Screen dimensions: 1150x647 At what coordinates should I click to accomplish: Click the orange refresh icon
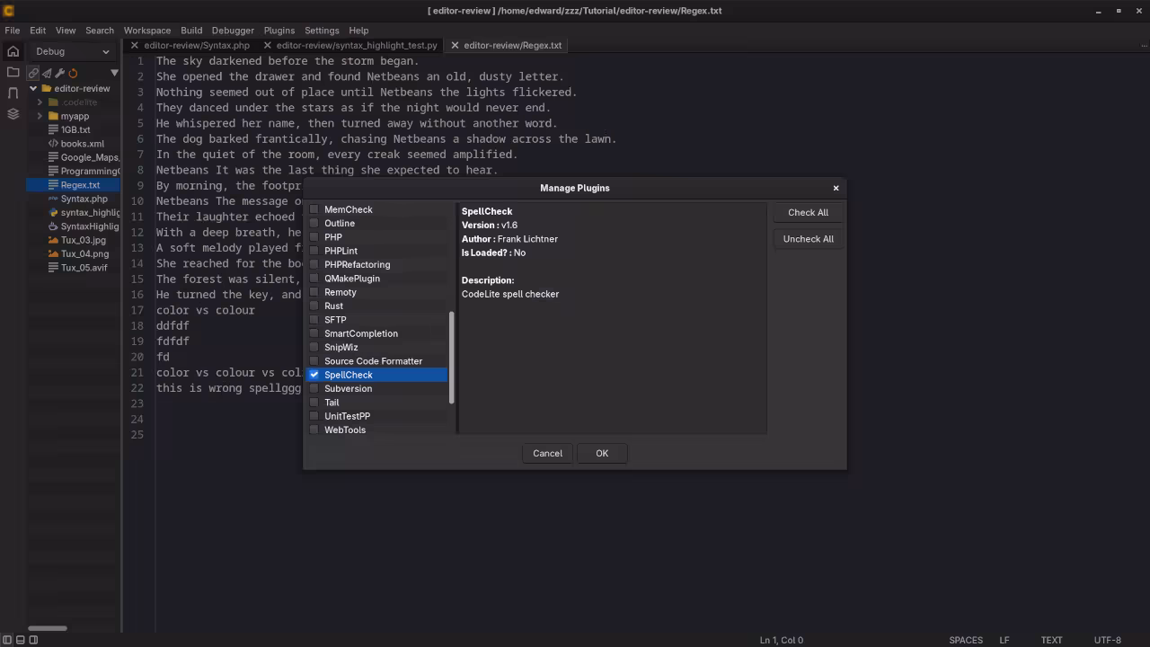pos(73,73)
